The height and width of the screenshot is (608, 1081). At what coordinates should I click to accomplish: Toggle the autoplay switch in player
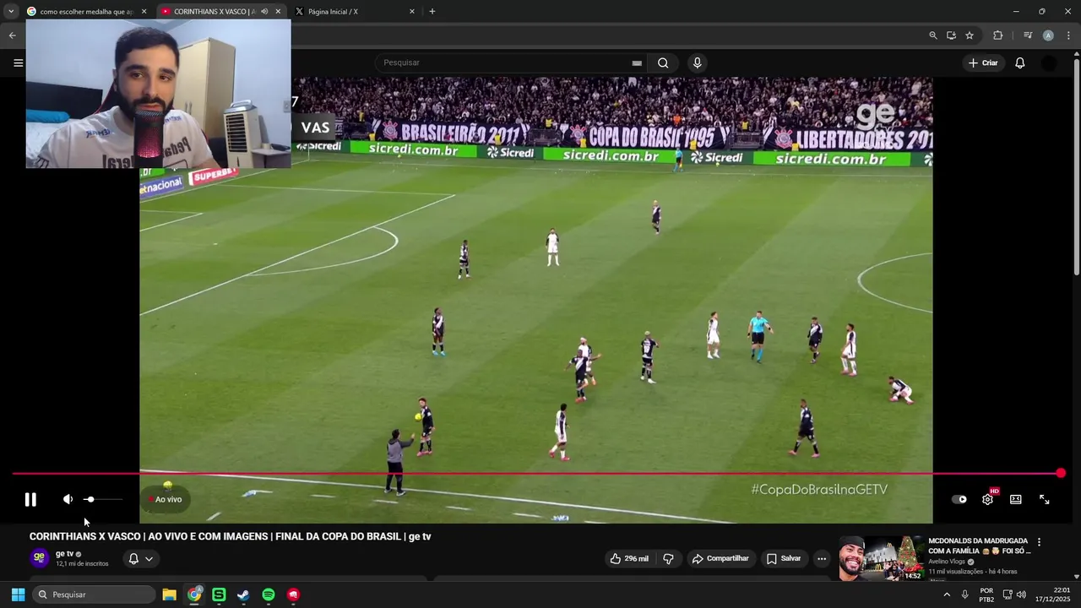point(959,499)
